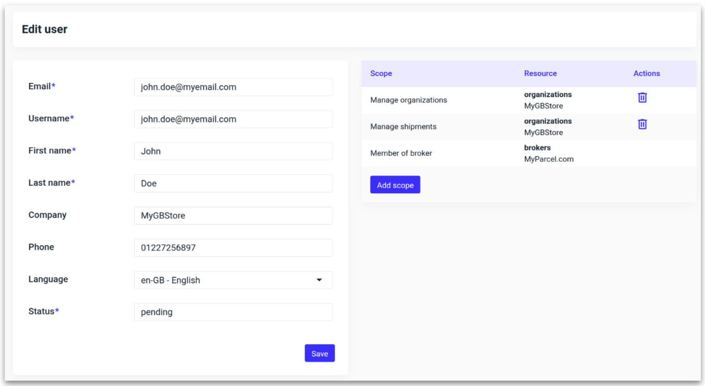Focus the Username text field
This screenshot has height=386, width=705.
pyautogui.click(x=233, y=119)
